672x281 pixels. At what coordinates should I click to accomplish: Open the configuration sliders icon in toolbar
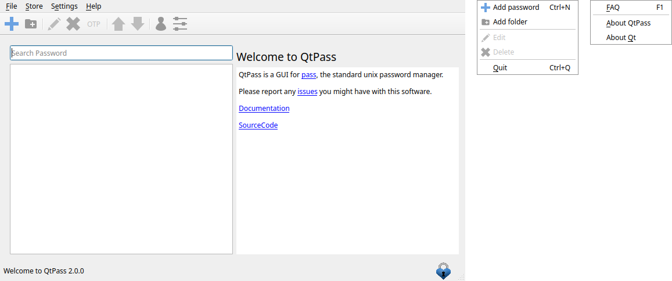[180, 24]
